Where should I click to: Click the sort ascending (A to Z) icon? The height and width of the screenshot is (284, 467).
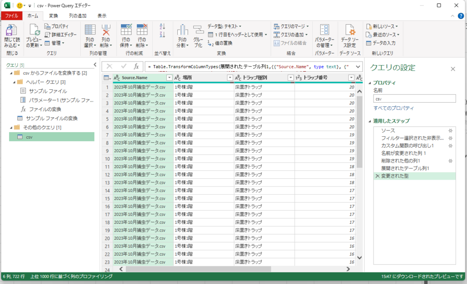162,27
